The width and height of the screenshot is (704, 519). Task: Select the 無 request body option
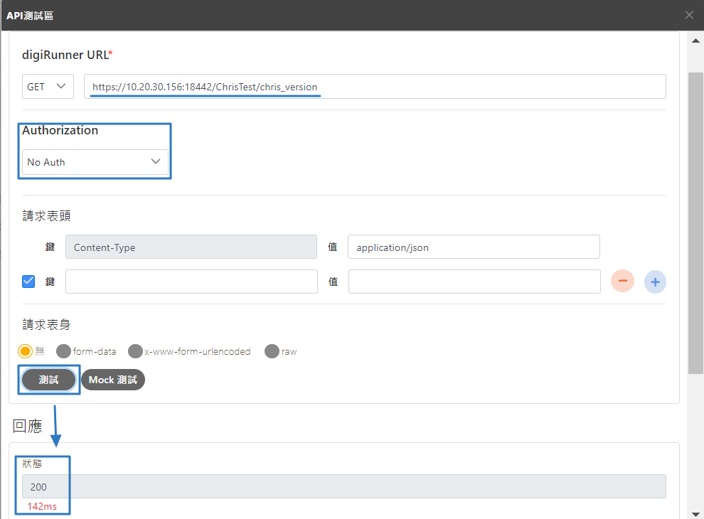tap(25, 351)
